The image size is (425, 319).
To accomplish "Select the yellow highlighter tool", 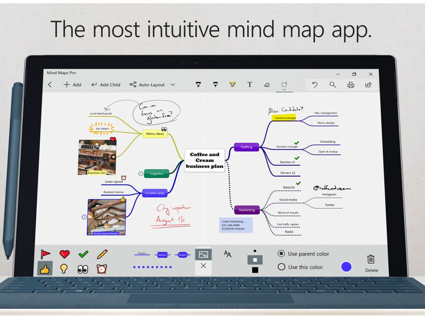I will tap(232, 85).
